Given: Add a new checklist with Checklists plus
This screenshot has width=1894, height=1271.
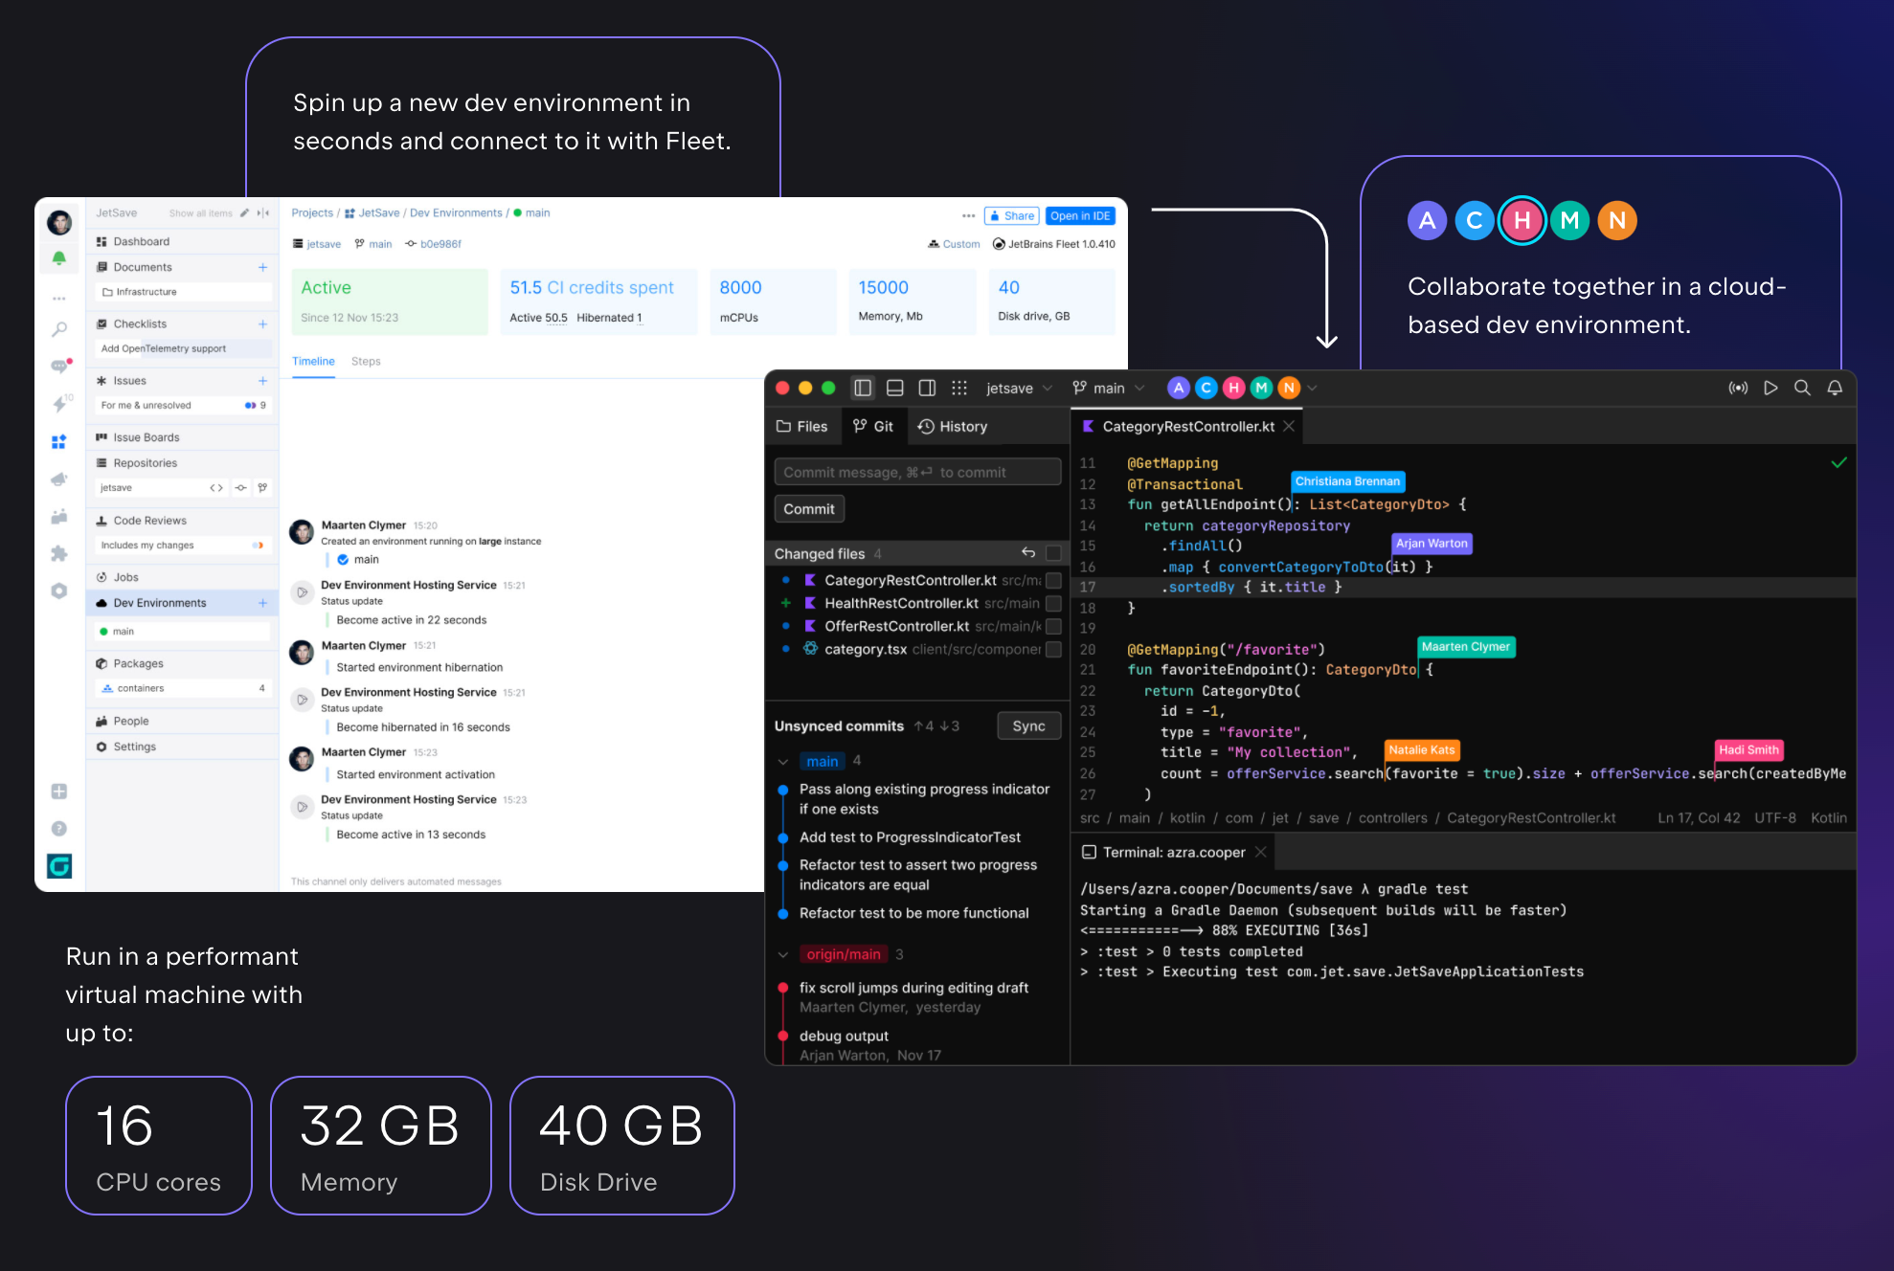Looking at the screenshot, I should coord(262,323).
